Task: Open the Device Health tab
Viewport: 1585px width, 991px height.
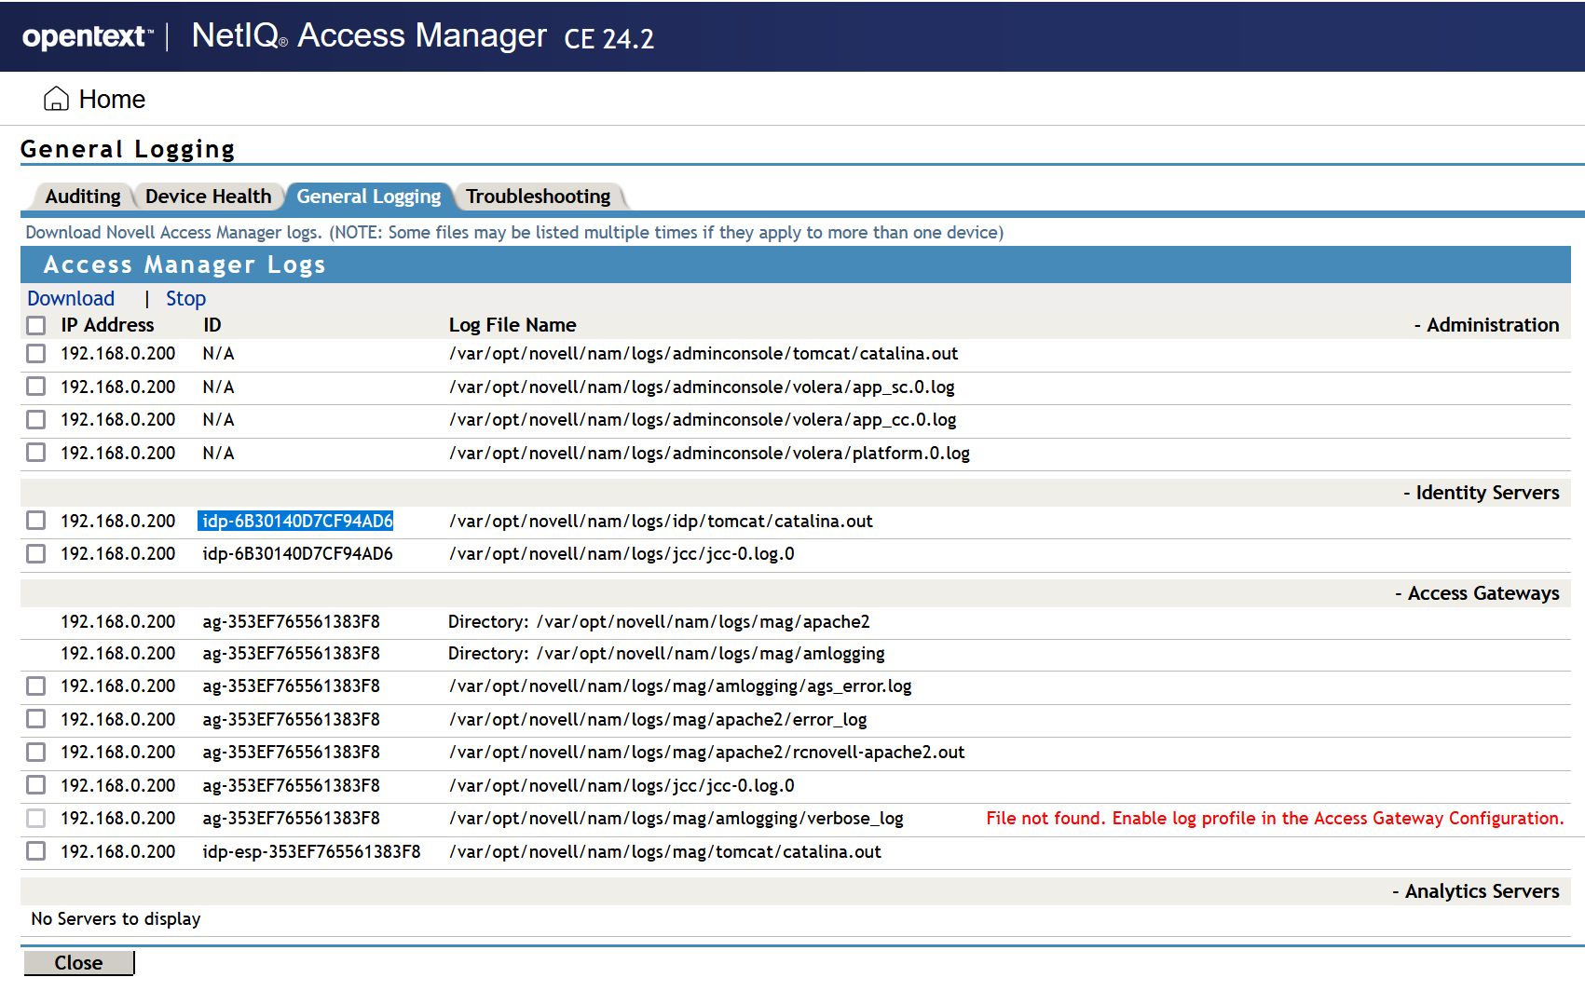Action: 209,197
